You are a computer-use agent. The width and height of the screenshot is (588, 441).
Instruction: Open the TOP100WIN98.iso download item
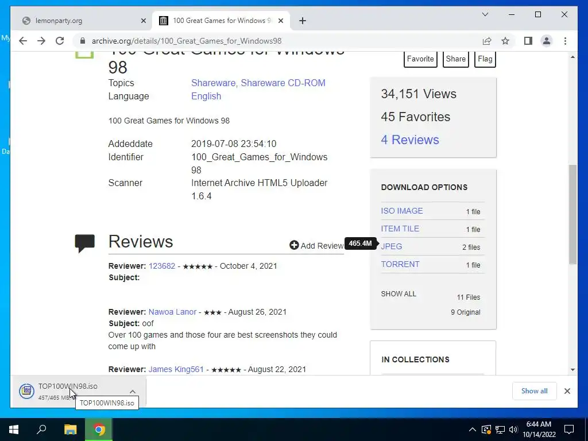[x=68, y=391]
